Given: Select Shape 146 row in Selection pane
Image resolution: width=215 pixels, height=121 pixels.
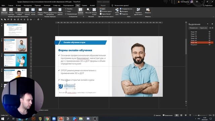Looking at the screenshot, I should [202, 43].
